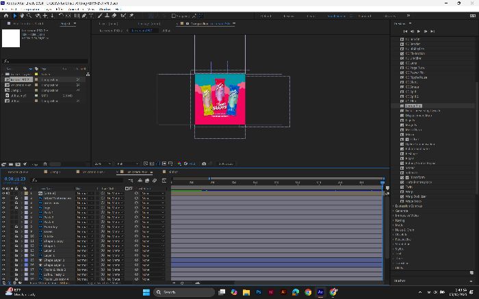Open Photoshop from the Windows taskbar
479x299 pixels.
click(x=259, y=292)
